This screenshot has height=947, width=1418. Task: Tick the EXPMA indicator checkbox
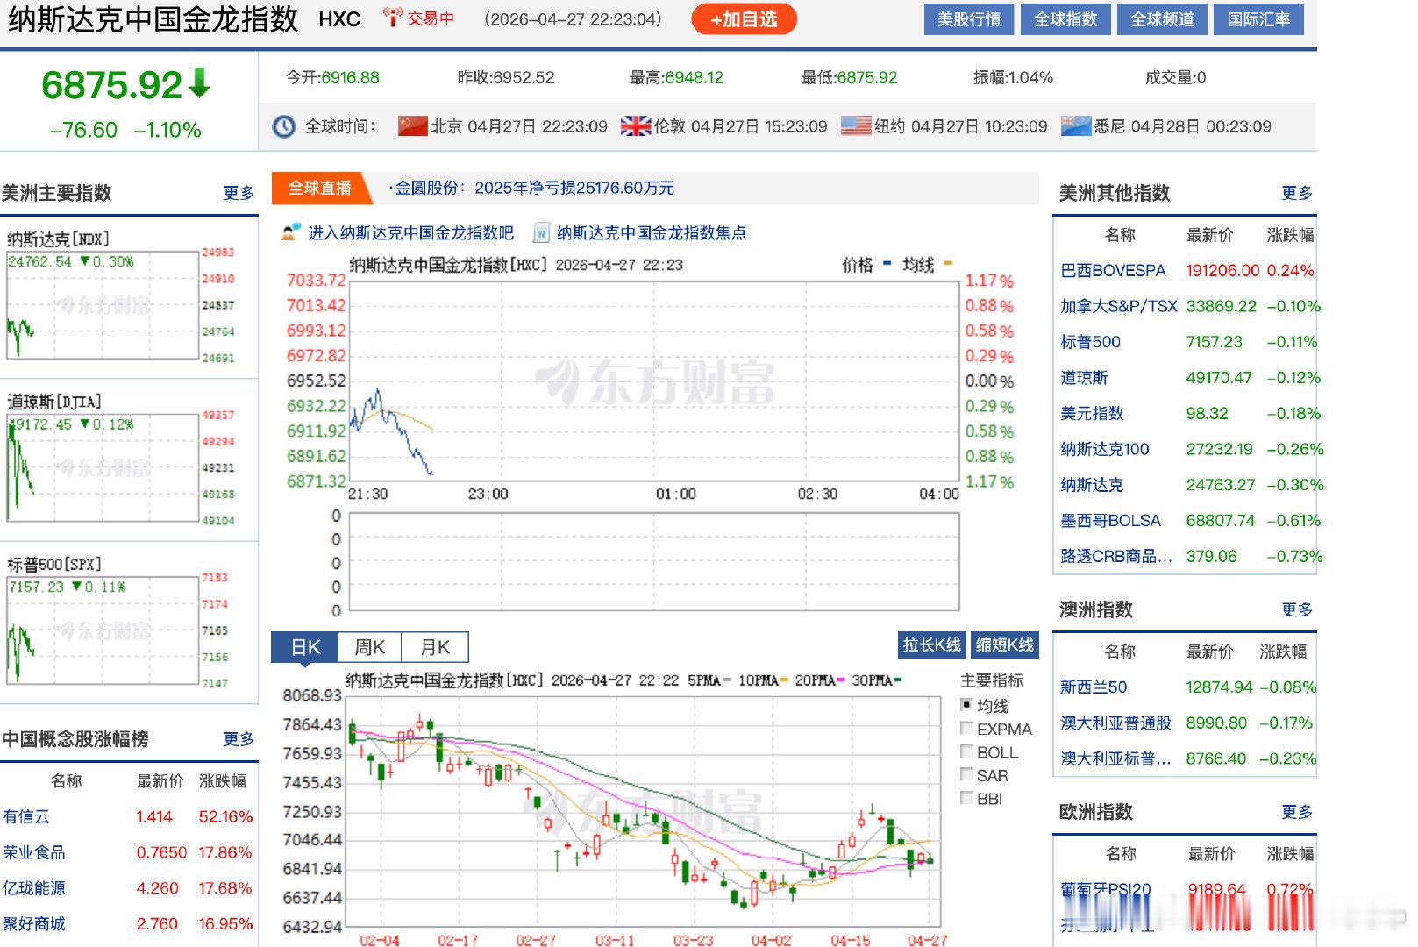(x=966, y=729)
